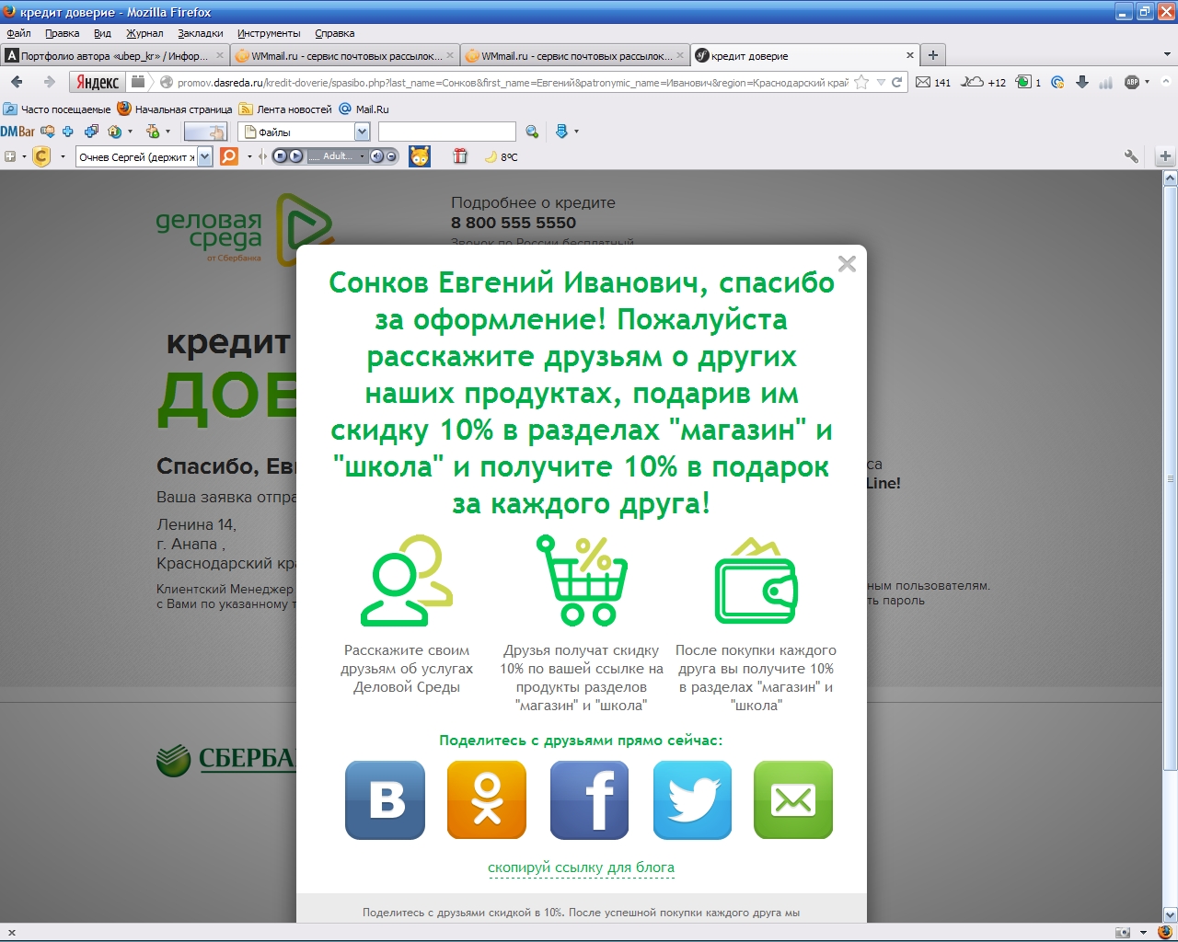1178x942 pixels.
Task: Switch to the second WMmail.ru tab
Action: (x=574, y=55)
